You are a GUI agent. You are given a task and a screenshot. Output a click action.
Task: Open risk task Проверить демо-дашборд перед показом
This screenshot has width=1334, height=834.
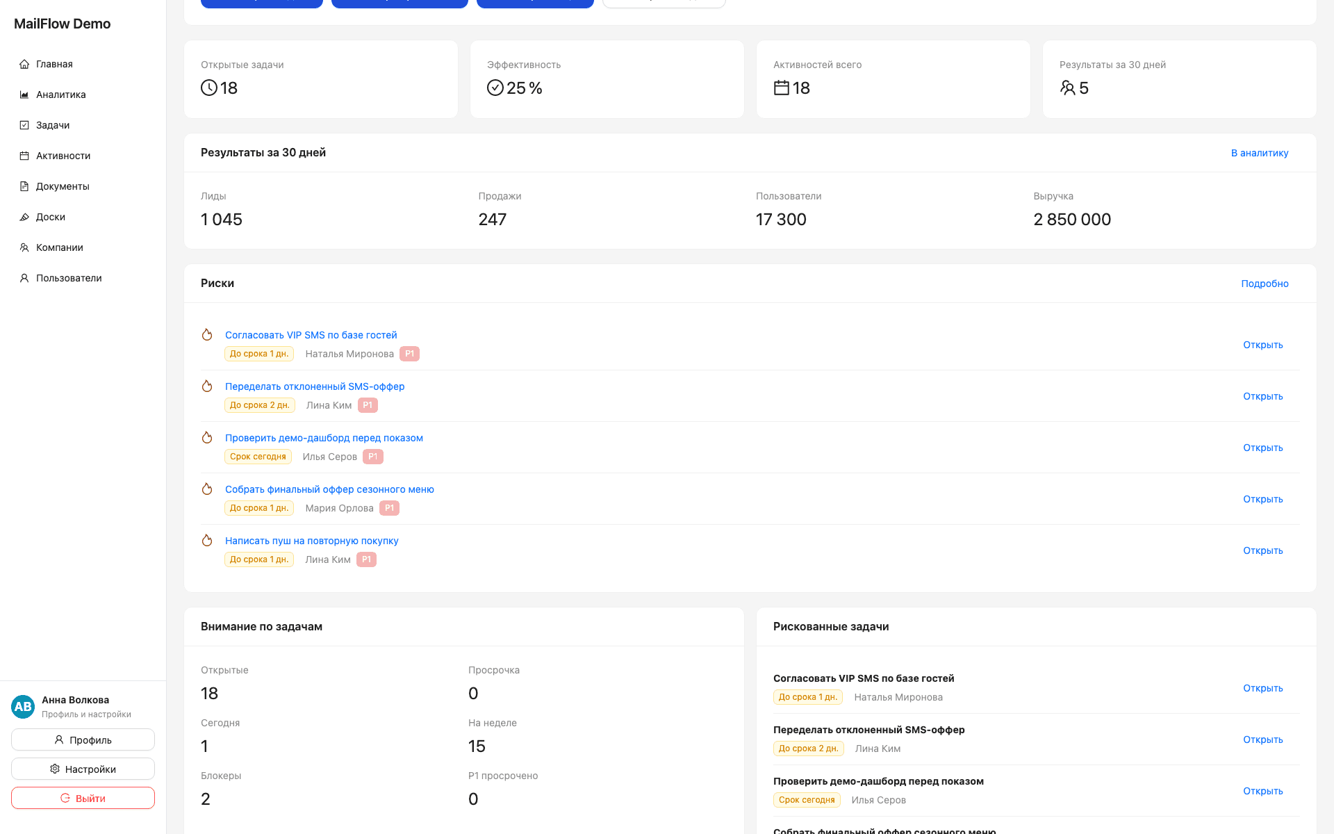pos(324,438)
